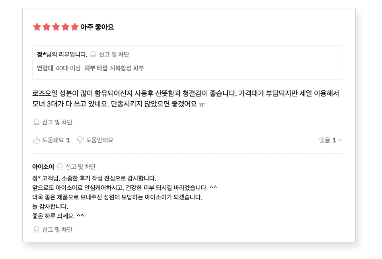Click the 아이소이 reply message text

click(x=119, y=197)
